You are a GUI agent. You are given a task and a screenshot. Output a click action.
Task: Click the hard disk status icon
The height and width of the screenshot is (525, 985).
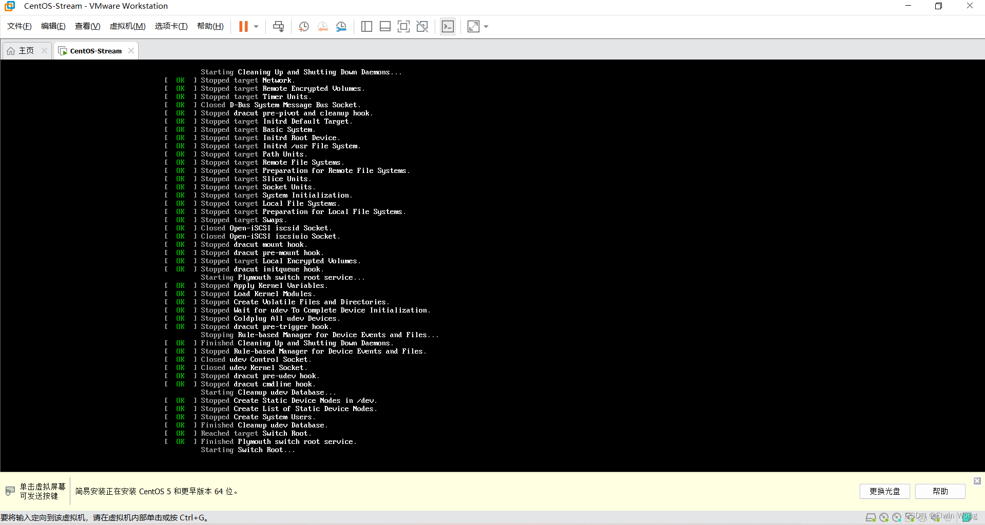[x=871, y=517]
